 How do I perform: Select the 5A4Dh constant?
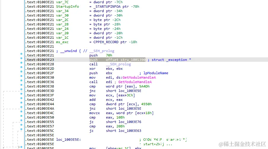(144, 86)
